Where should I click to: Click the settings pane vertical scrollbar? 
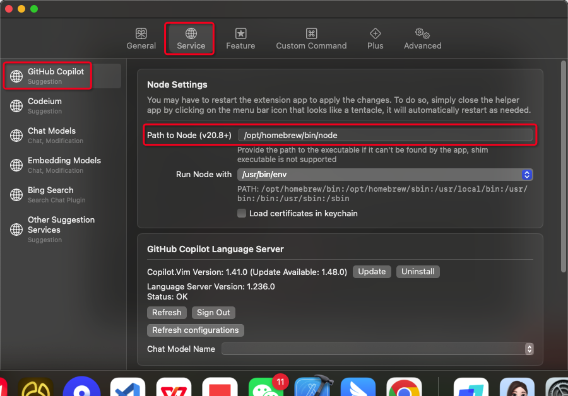click(563, 166)
